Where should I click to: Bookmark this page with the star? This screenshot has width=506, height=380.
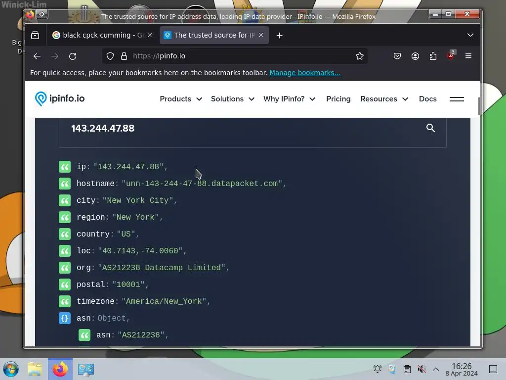click(360, 56)
